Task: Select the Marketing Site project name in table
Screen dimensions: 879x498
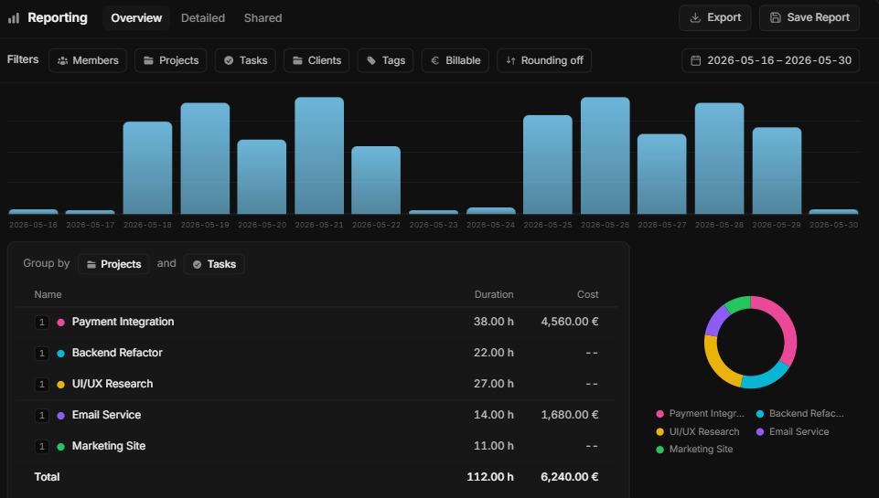Action: coord(109,446)
